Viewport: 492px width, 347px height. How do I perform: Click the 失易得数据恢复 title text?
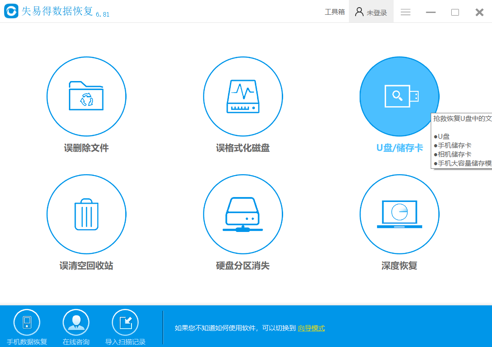57,11
